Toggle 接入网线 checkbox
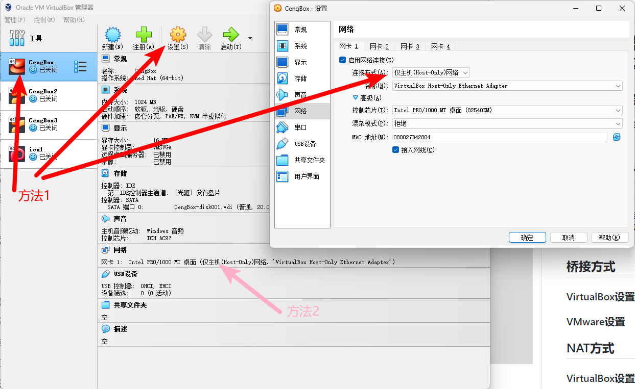The height and width of the screenshot is (389, 635). tap(396, 150)
